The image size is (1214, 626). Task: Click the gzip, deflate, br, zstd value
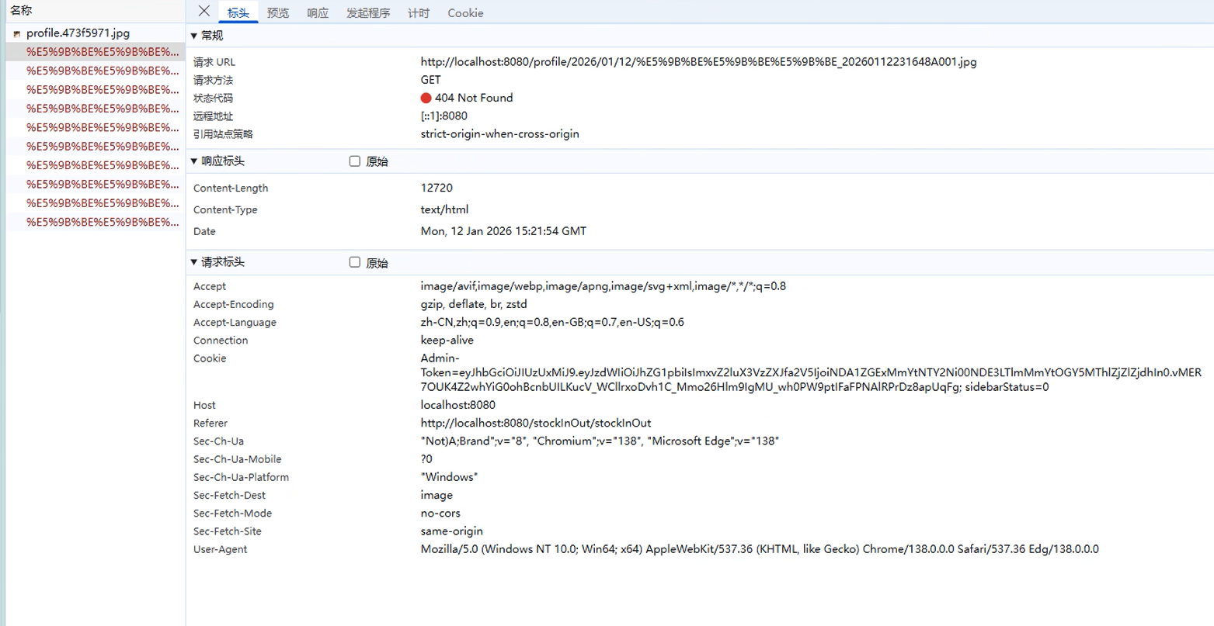tap(474, 304)
